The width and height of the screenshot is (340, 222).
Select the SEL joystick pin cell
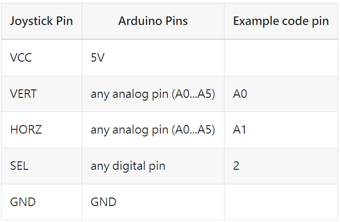pyautogui.click(x=41, y=166)
